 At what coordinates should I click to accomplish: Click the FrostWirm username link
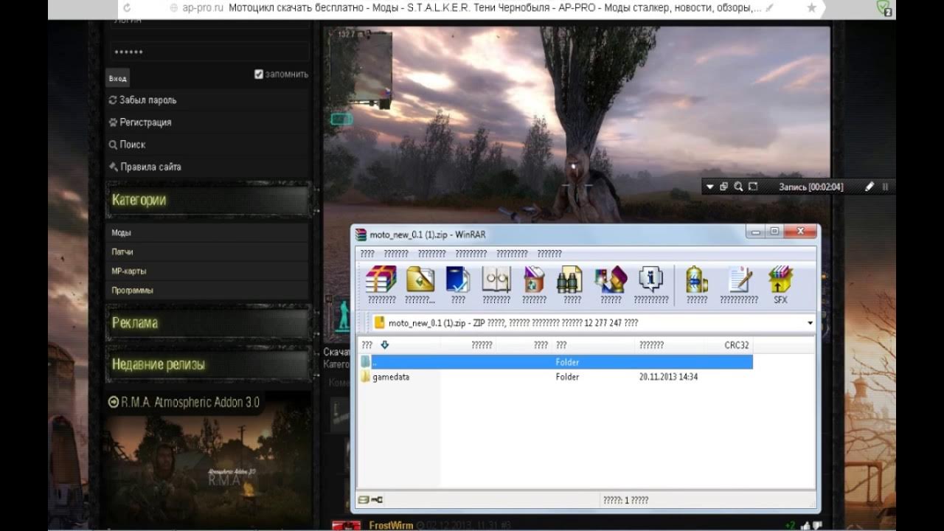point(391,525)
